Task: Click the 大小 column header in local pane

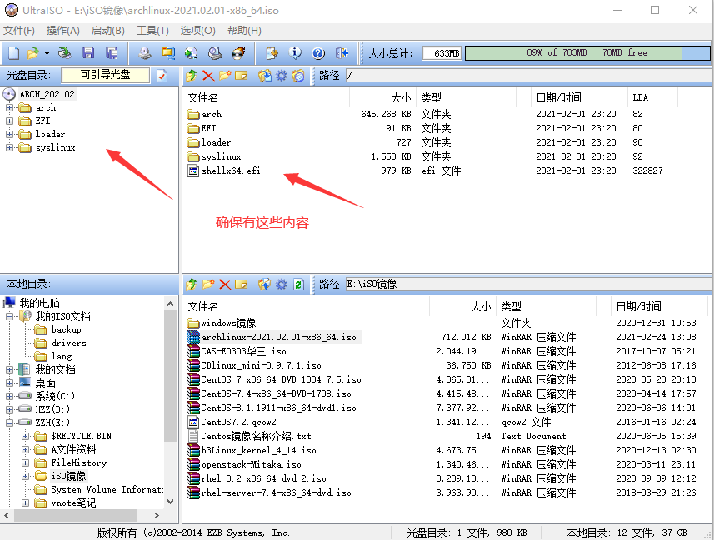Action: 462,306
